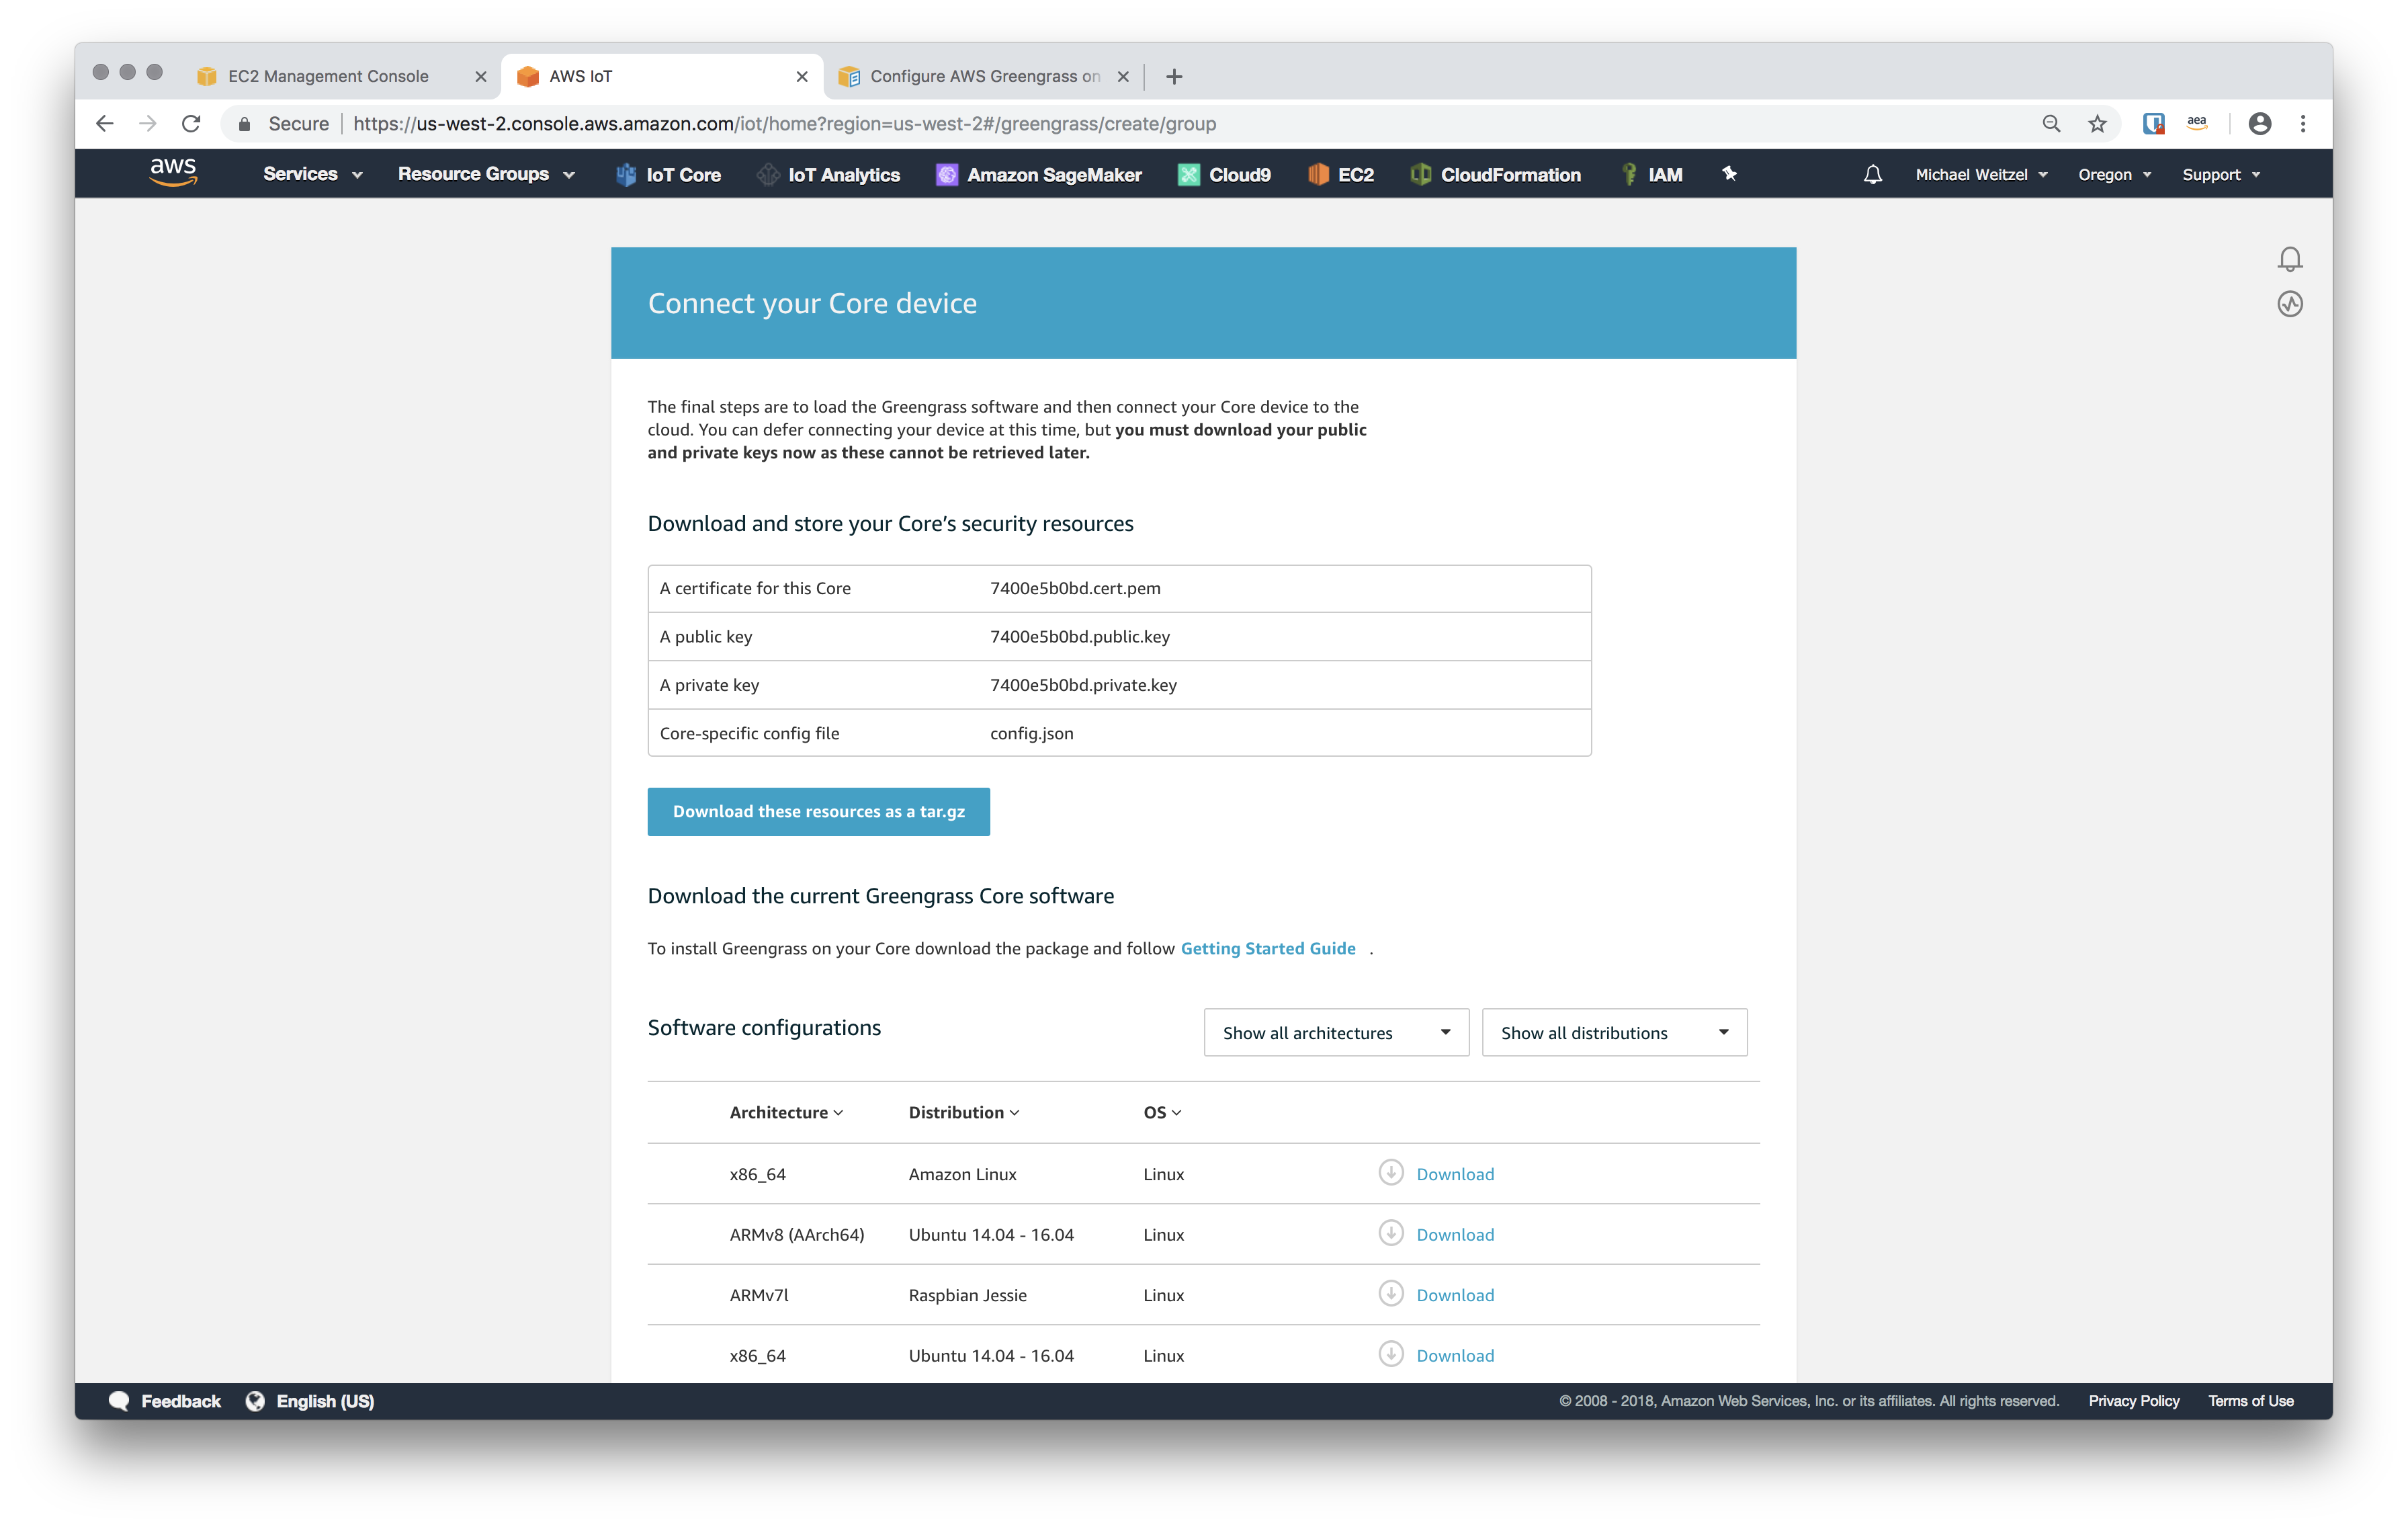Close the Configure AWS Greengrass tab
The width and height of the screenshot is (2408, 1527).
click(x=1123, y=76)
